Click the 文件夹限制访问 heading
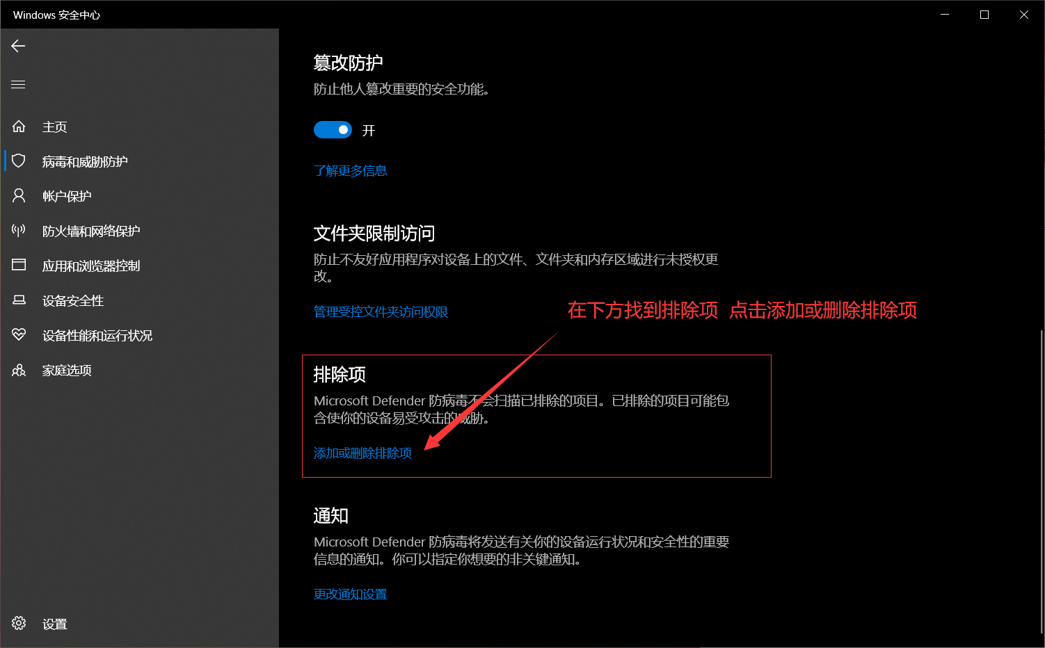The height and width of the screenshot is (648, 1045). pyautogui.click(x=374, y=233)
